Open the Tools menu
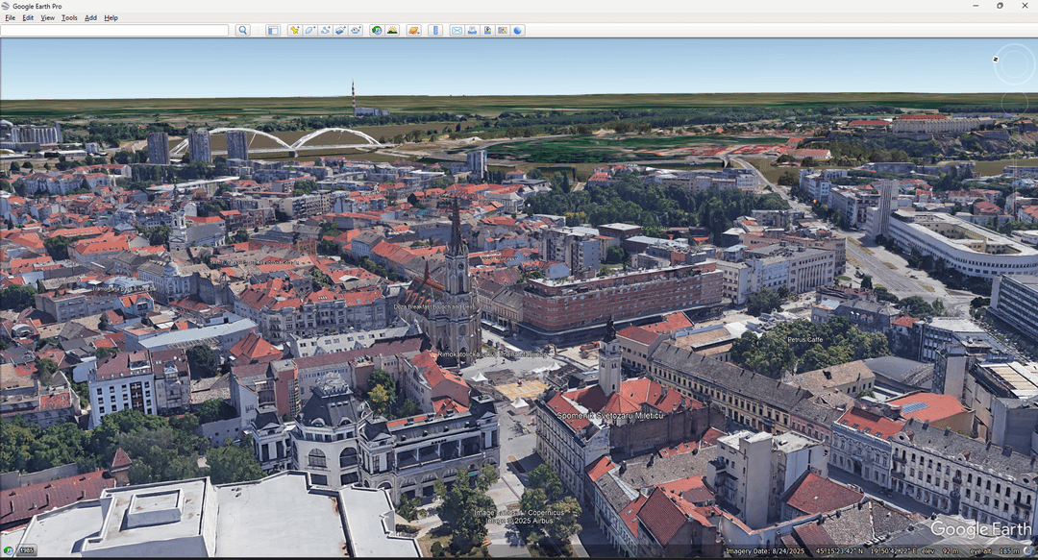Image resolution: width=1038 pixels, height=560 pixels. coord(69,18)
